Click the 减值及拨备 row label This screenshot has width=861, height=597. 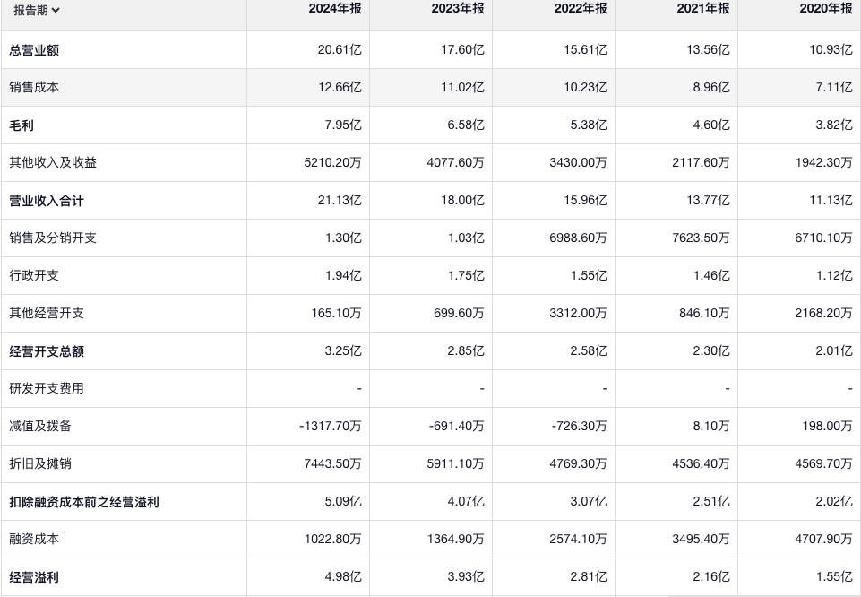40,427
